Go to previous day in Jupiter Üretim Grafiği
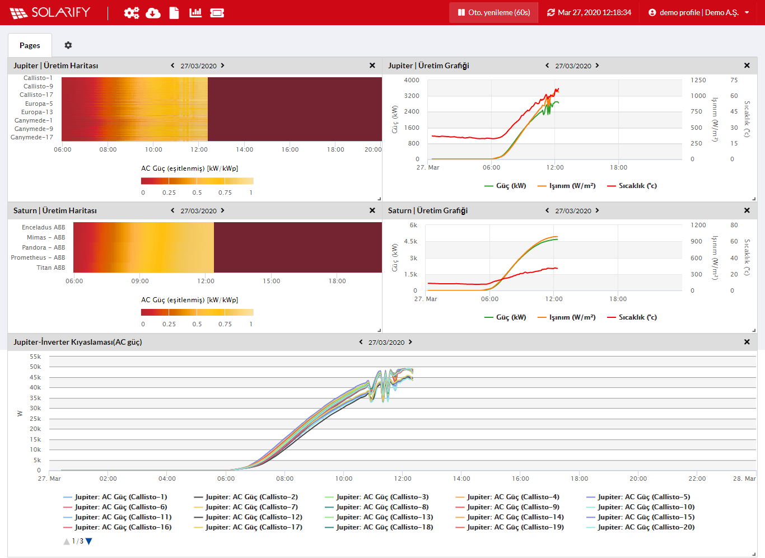 point(547,65)
